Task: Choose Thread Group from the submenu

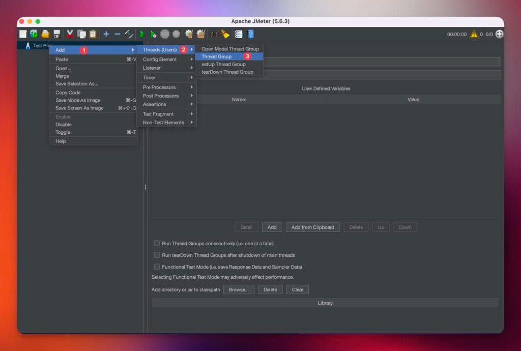Action: pos(229,56)
